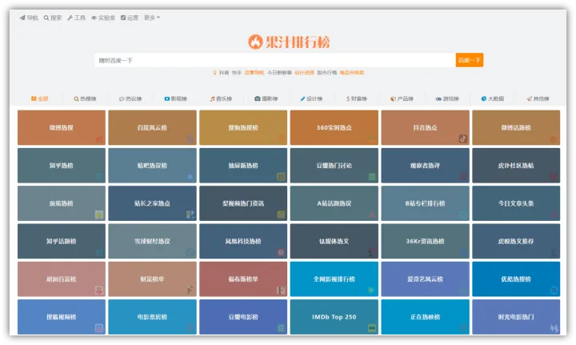576x345 pixels.
Task: Switch to the 游戏榜 gamepad tab
Action: coord(447,98)
